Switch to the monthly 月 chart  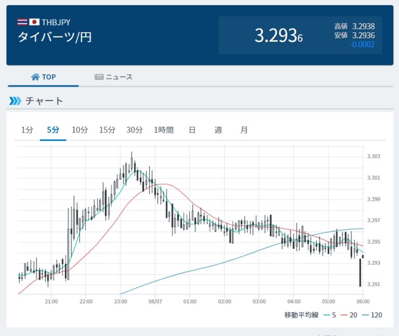[x=244, y=130]
